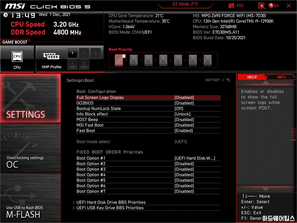Image resolution: width=297 pixels, height=223 pixels.
Task: Change Info Block effect Unlock value
Action: pos(182,114)
